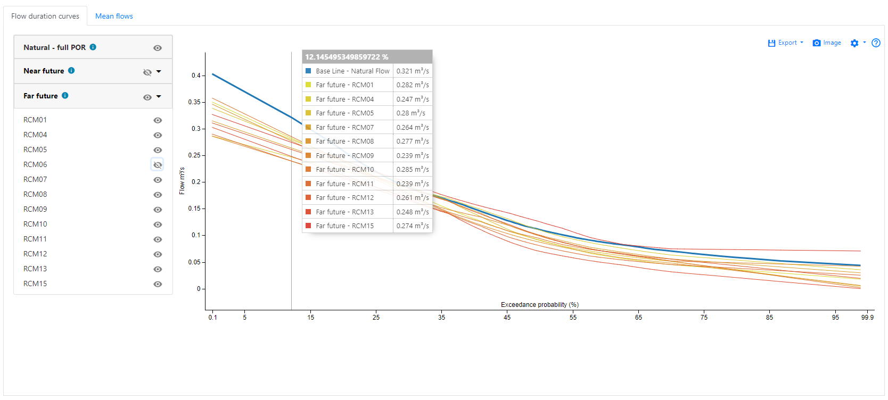Open the Export dropdown menu

[x=786, y=43]
